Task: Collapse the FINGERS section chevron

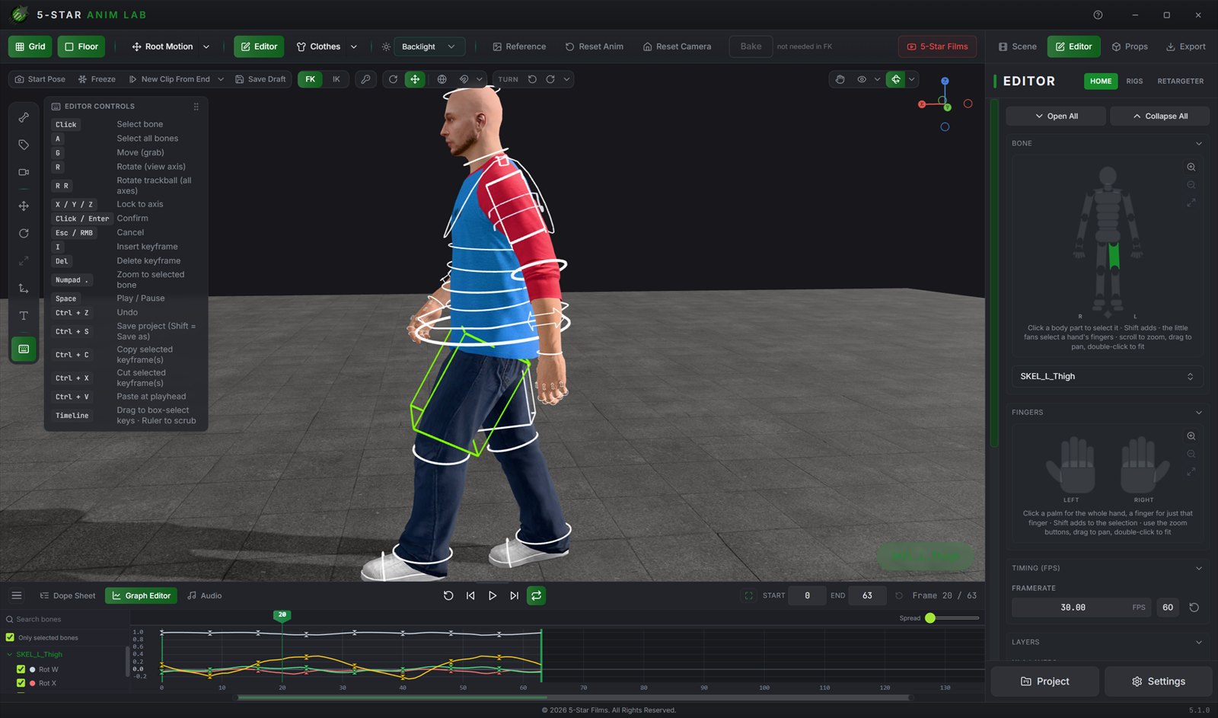Action: click(x=1198, y=413)
